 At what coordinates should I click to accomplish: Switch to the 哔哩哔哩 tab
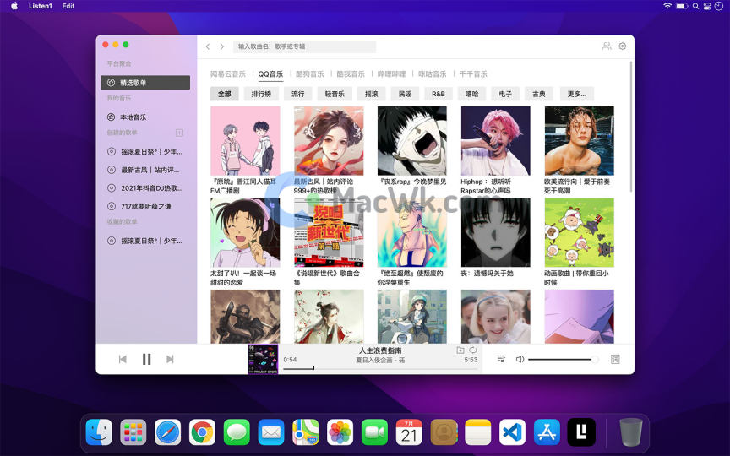tap(391, 74)
